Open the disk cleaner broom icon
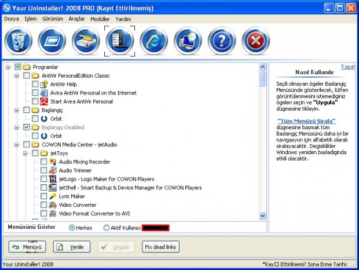359x270 pixels. pyautogui.click(x=86, y=41)
